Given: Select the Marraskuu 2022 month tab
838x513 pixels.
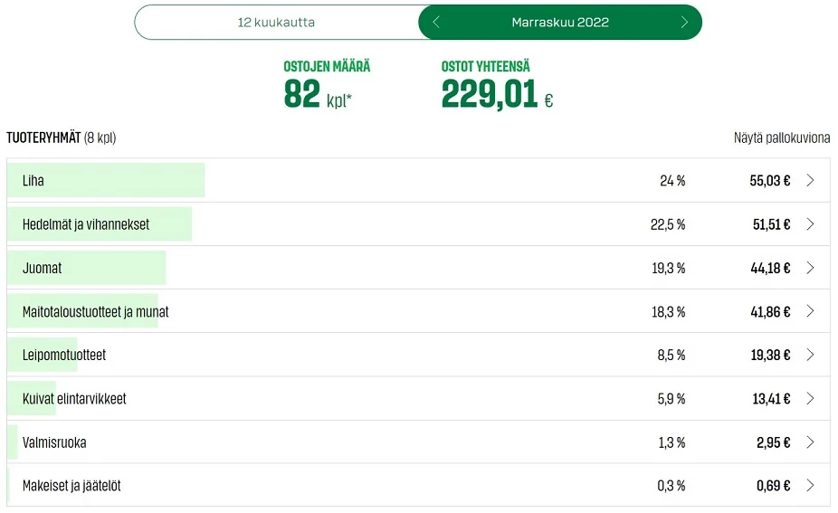Looking at the screenshot, I should pos(560,23).
